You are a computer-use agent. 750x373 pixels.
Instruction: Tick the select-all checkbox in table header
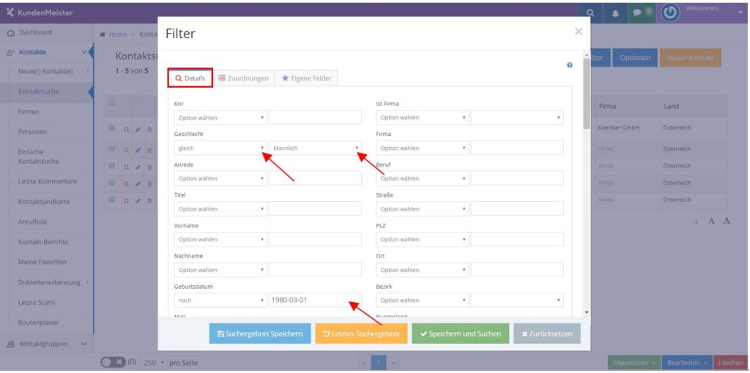pos(112,103)
